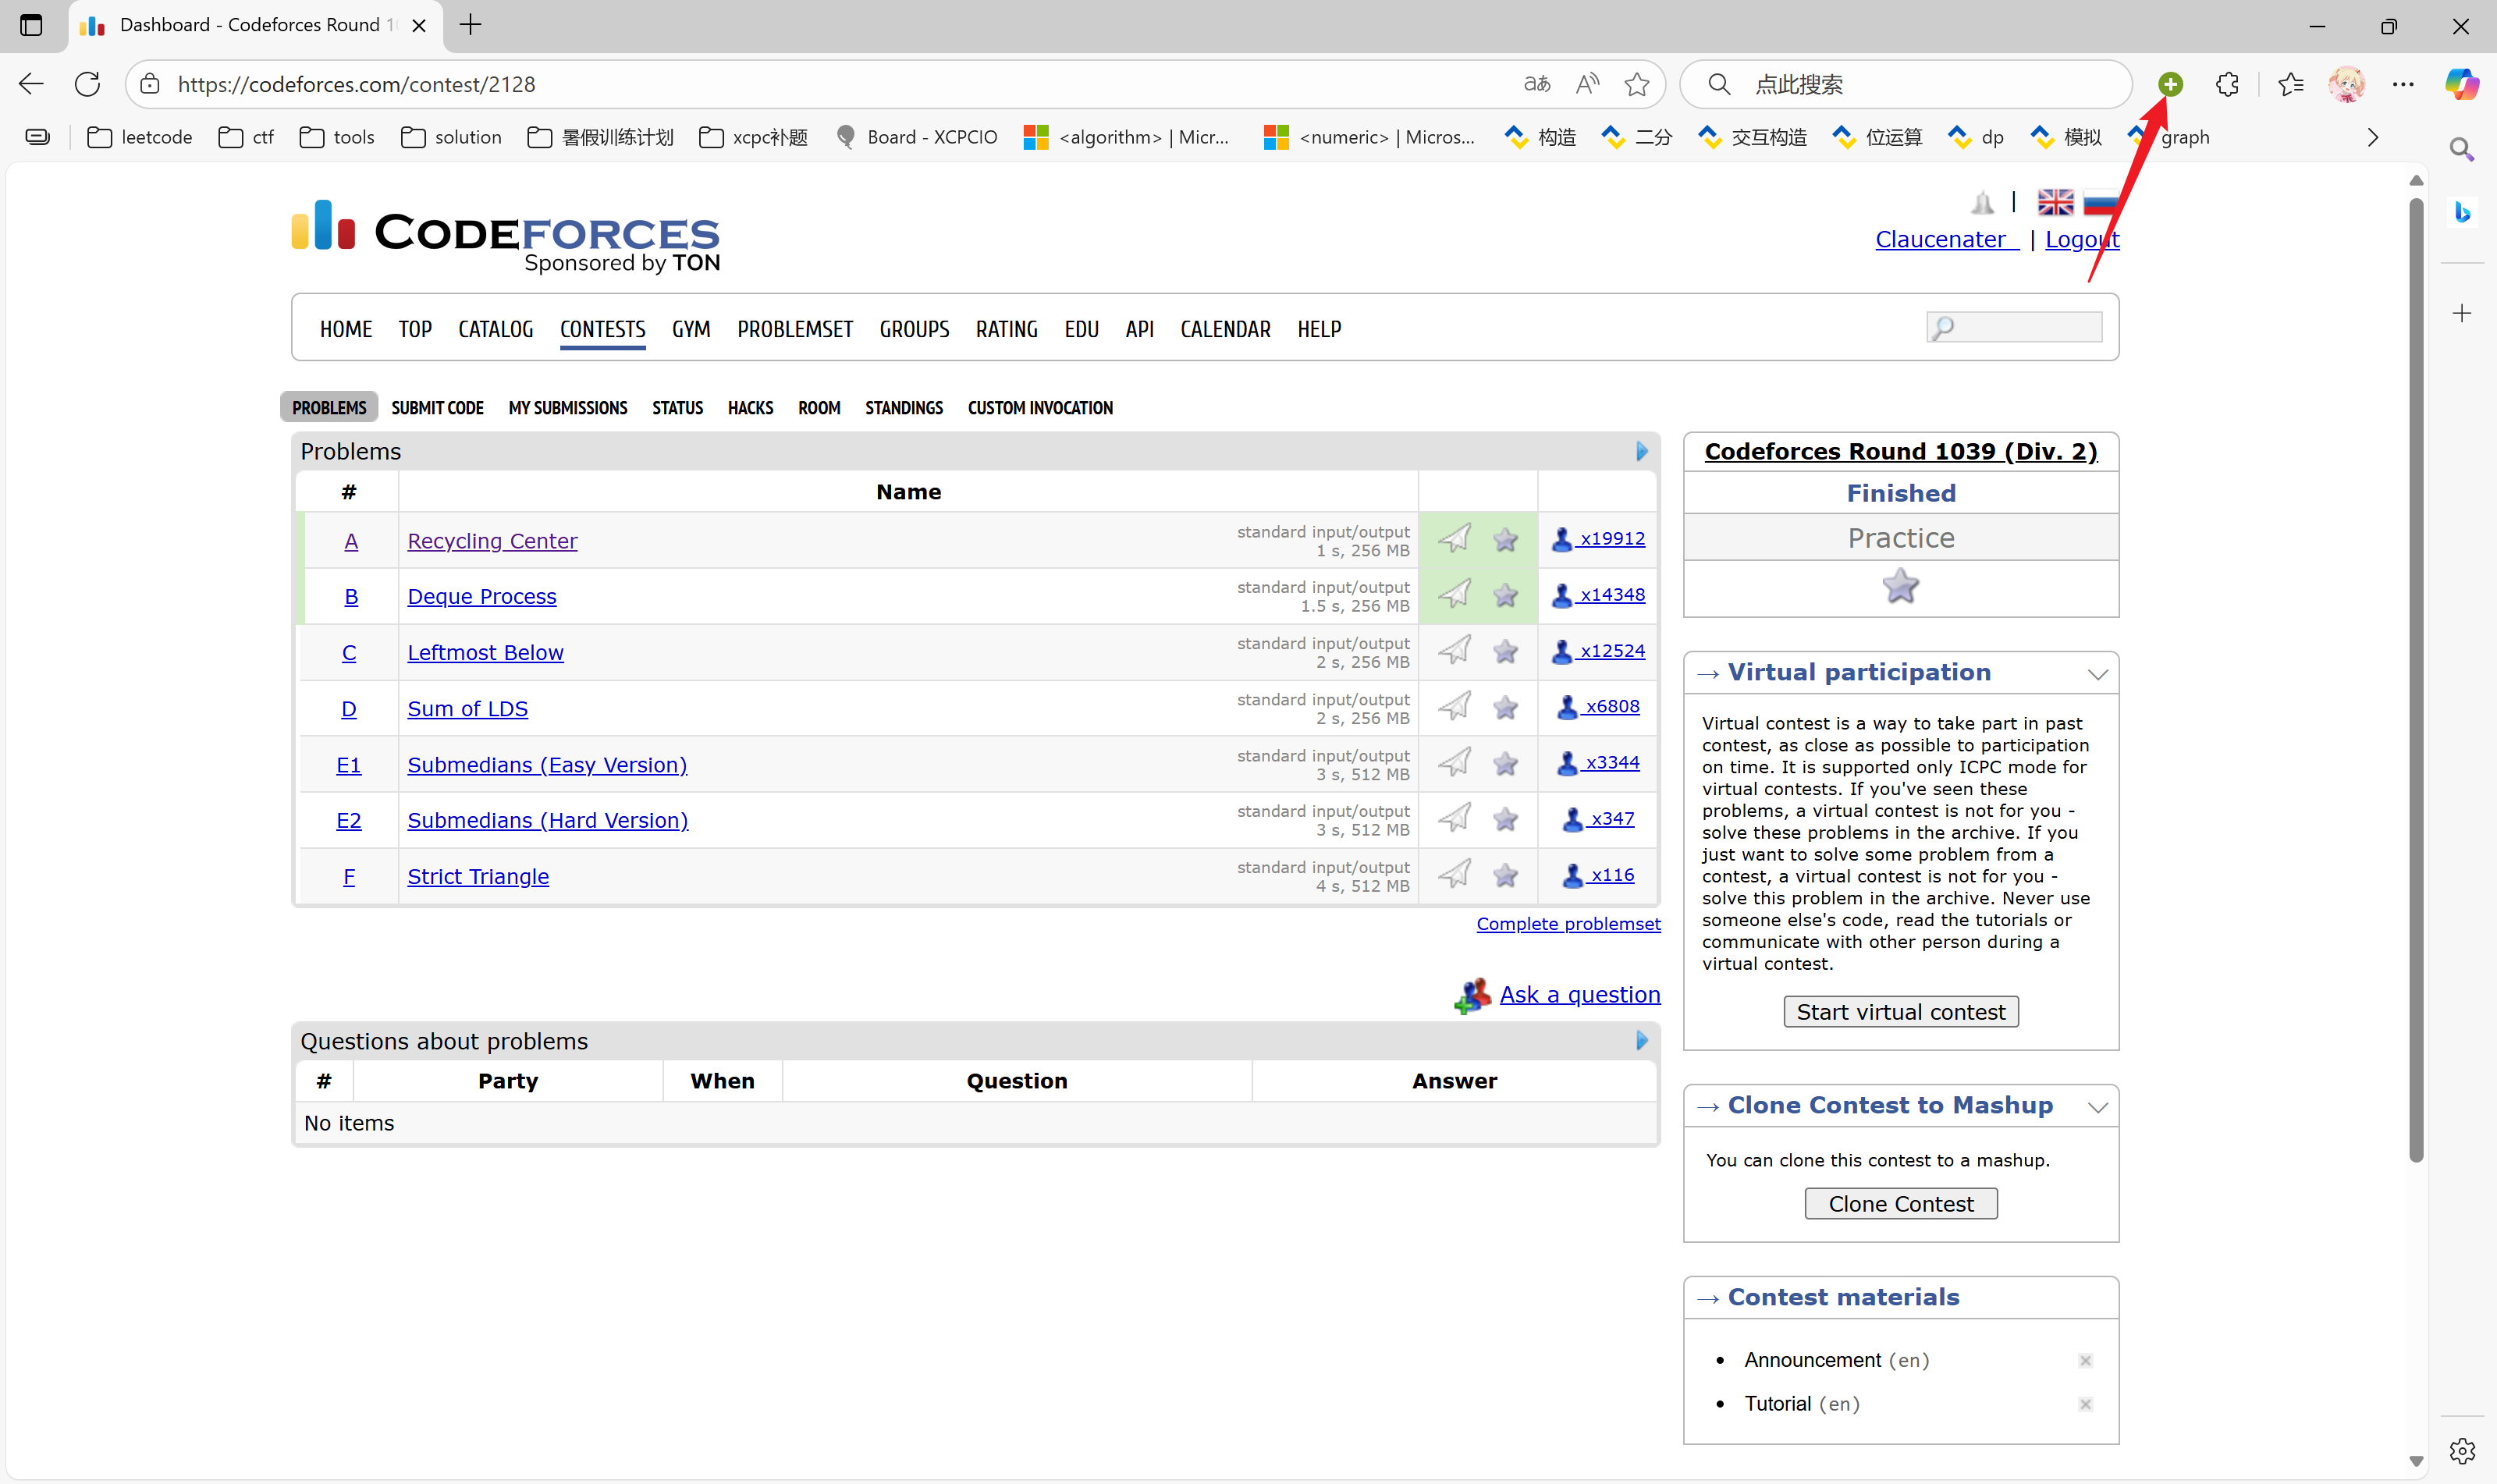Toggle the contest favorite star under Practice
This screenshot has width=2497, height=1484.
click(x=1900, y=586)
